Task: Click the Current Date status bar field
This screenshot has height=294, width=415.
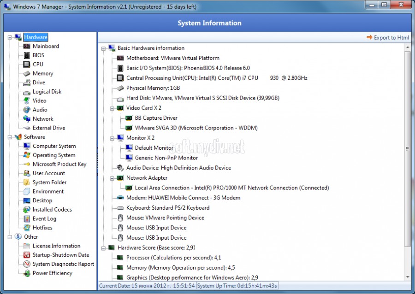Action: (147, 286)
